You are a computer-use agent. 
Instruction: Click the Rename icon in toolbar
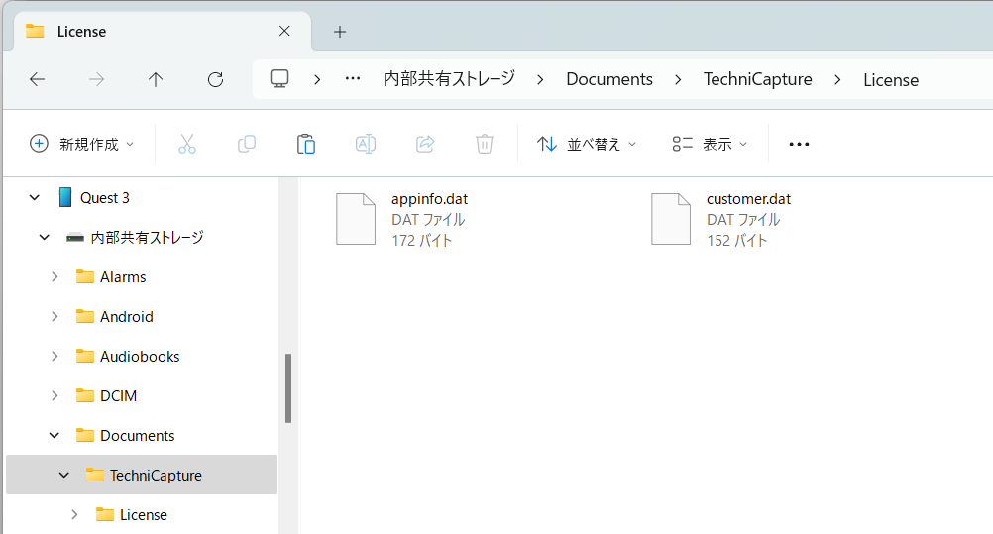[x=366, y=144]
